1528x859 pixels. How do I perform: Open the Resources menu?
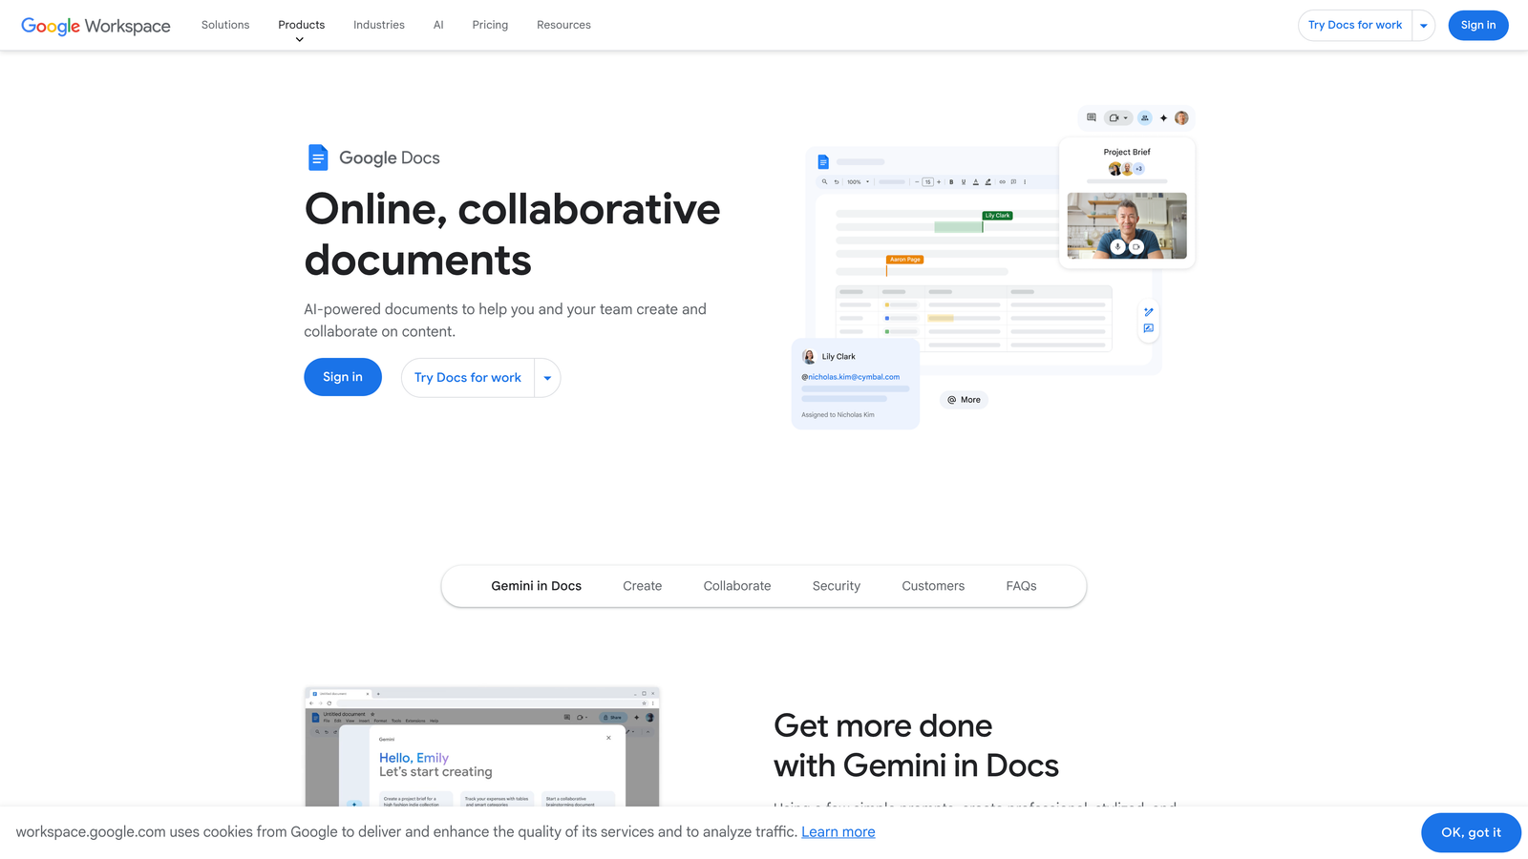tap(563, 25)
